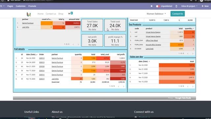Click Joel Willis in Full details table

(55, 79)
